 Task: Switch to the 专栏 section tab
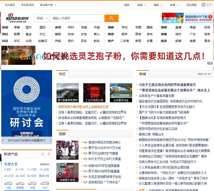point(62,74)
